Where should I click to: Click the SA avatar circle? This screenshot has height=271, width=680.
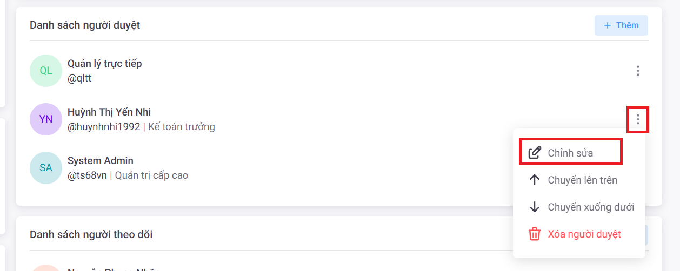46,168
